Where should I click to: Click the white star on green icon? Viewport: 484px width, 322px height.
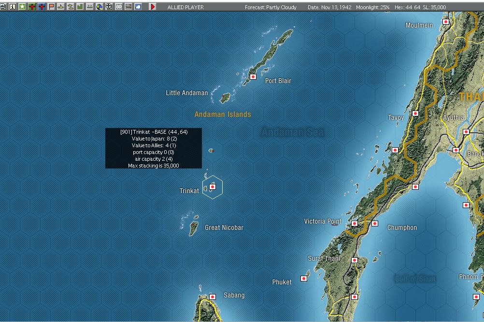(x=22, y=6)
